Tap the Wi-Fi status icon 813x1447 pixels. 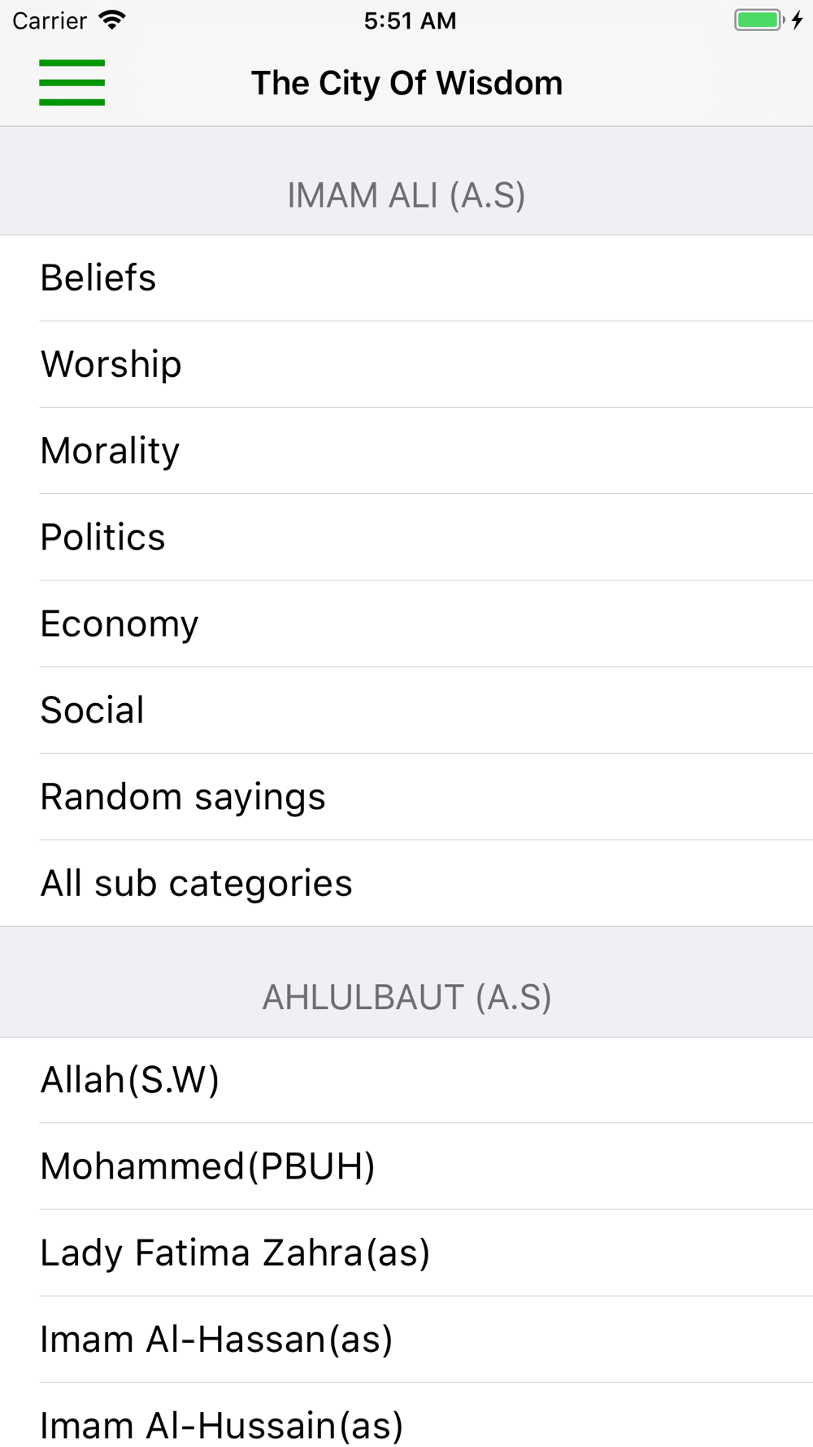[112, 20]
